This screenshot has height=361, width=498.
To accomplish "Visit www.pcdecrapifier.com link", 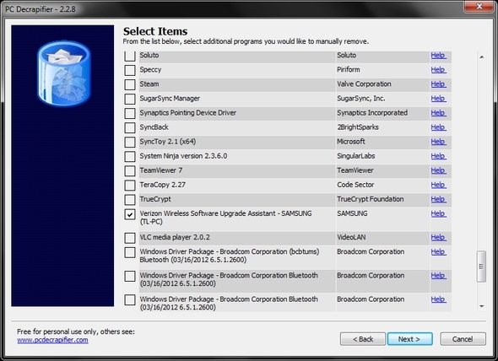I will (x=52, y=340).
